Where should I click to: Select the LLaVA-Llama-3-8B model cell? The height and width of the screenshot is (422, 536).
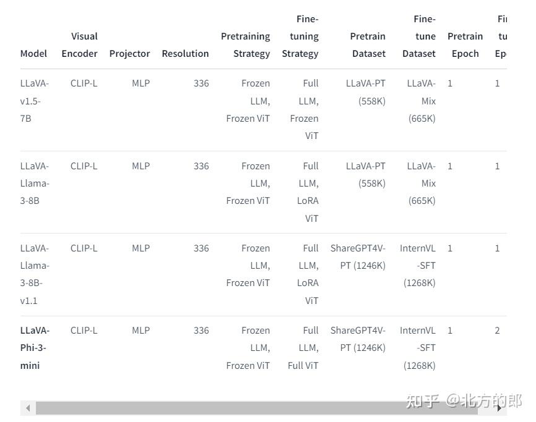(34, 183)
